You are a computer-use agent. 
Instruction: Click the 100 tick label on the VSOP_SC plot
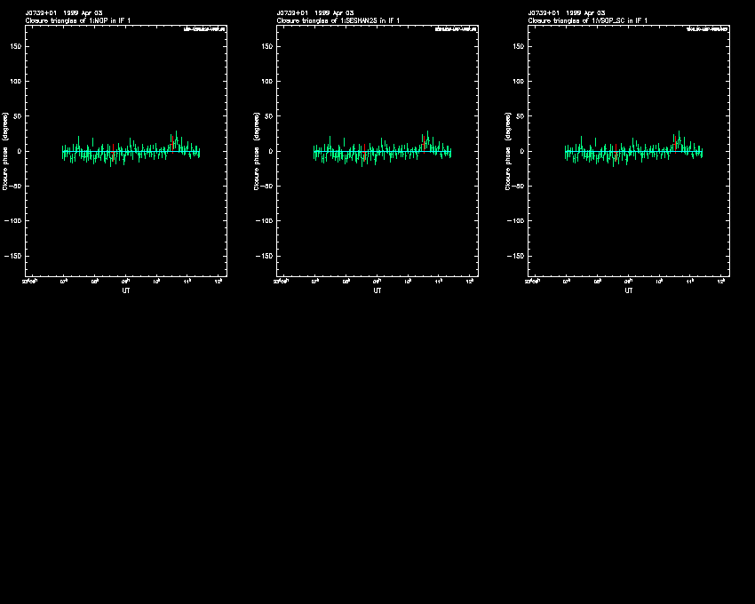519,82
